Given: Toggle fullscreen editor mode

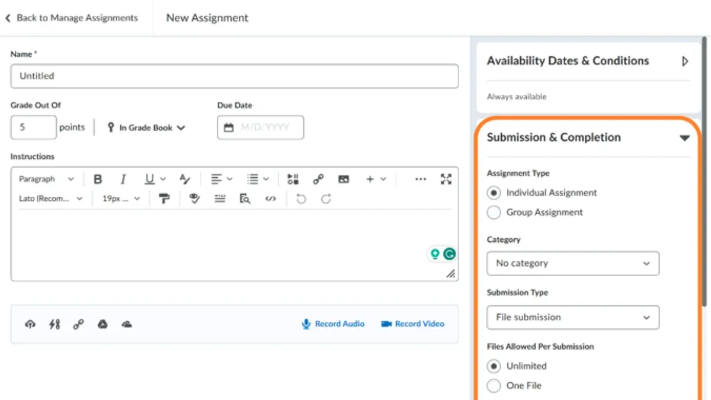Looking at the screenshot, I should coord(446,179).
